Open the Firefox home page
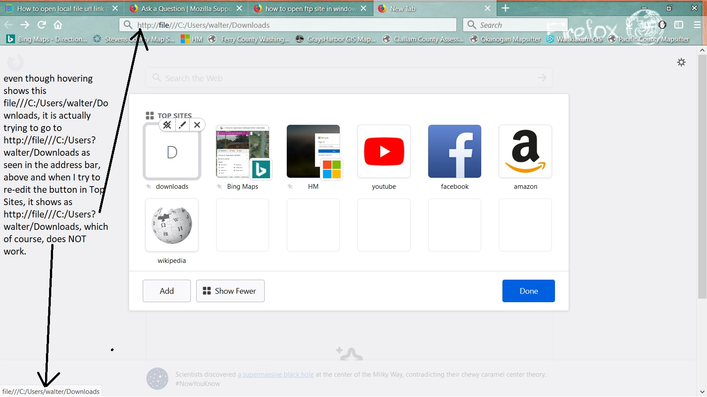 click(58, 25)
